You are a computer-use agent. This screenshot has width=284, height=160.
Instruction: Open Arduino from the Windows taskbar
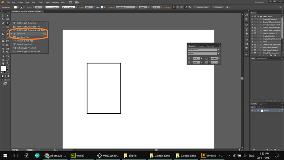tap(37, 156)
